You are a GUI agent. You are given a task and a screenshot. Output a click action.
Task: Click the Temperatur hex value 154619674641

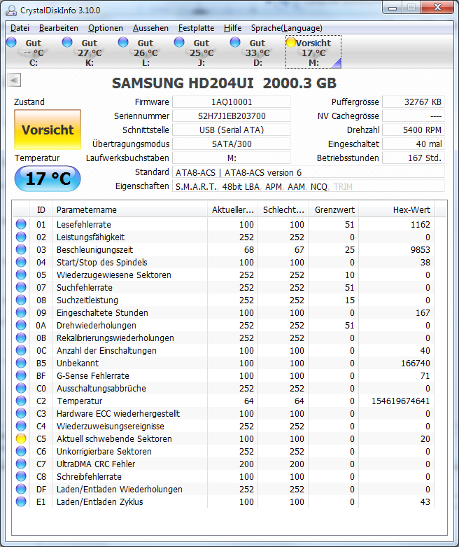tap(400, 401)
